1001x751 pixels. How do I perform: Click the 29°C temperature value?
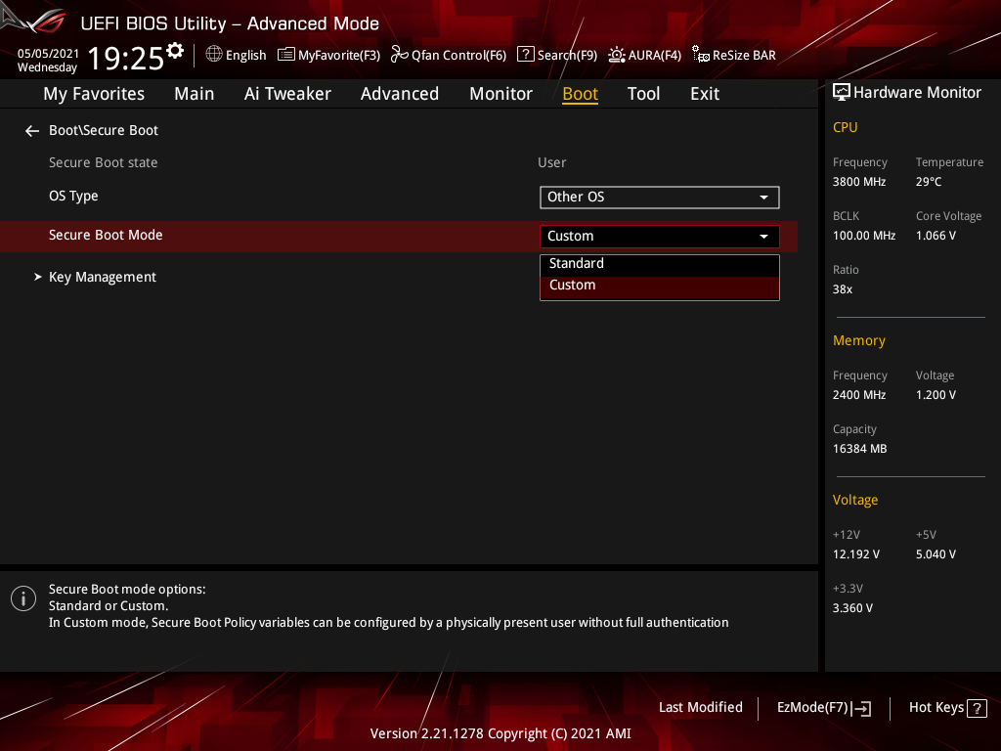[929, 182]
